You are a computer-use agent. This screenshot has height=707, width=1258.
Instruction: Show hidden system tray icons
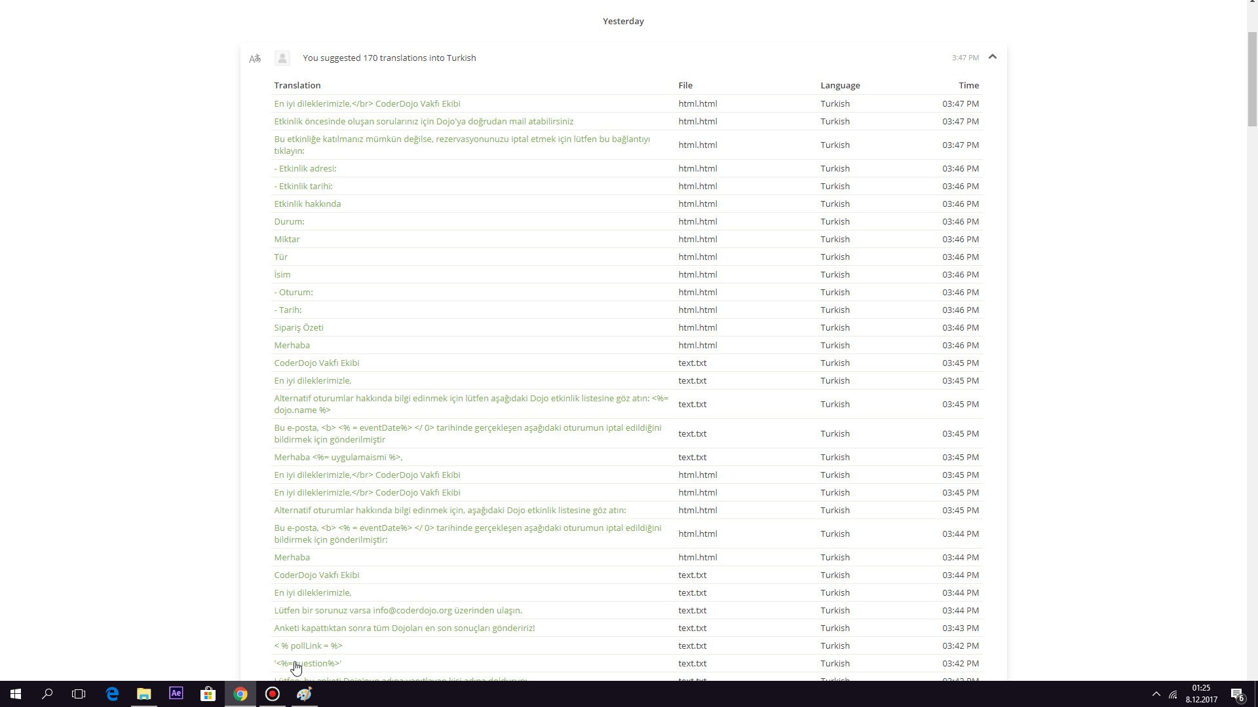point(1156,694)
